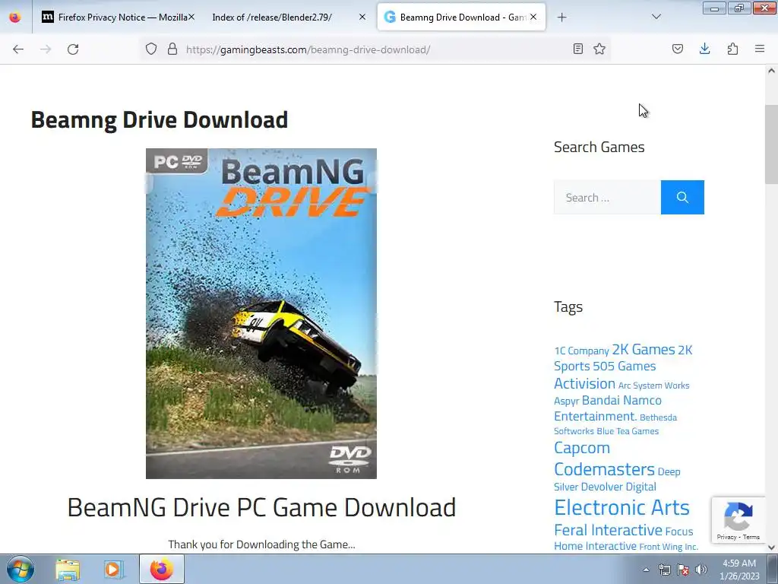Go back to the previous page
Screen dimensions: 778x584
18,49
